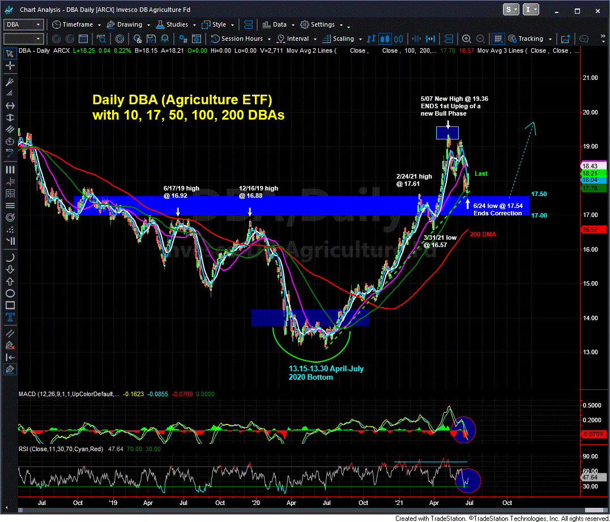Toggle the decrease bar spacing button

click(x=417, y=39)
